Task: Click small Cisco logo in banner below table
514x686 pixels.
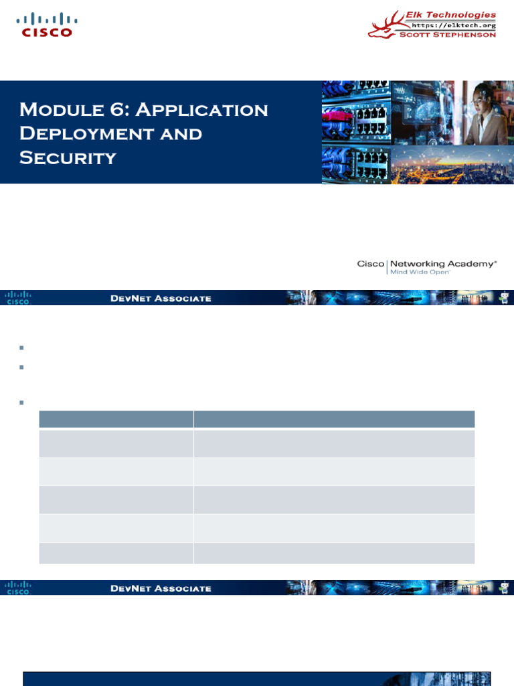Action: 18,588
